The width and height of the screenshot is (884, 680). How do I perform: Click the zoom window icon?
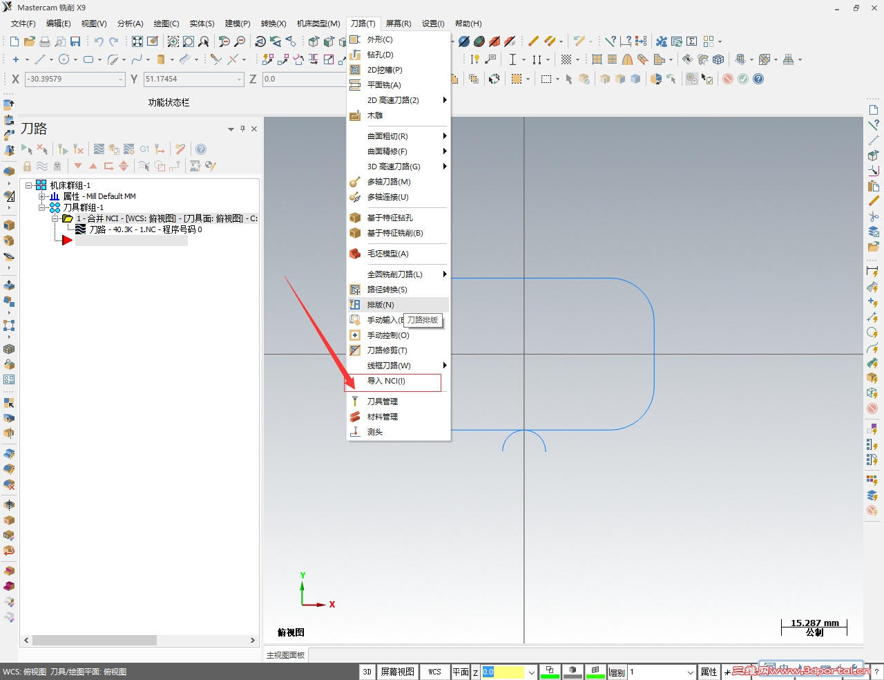(173, 41)
